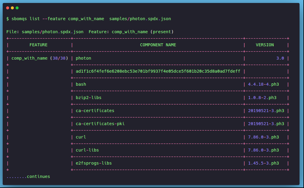The image size is (304, 188).
Task: Select the e2fsprogs-libs component entry
Action: tap(94, 163)
